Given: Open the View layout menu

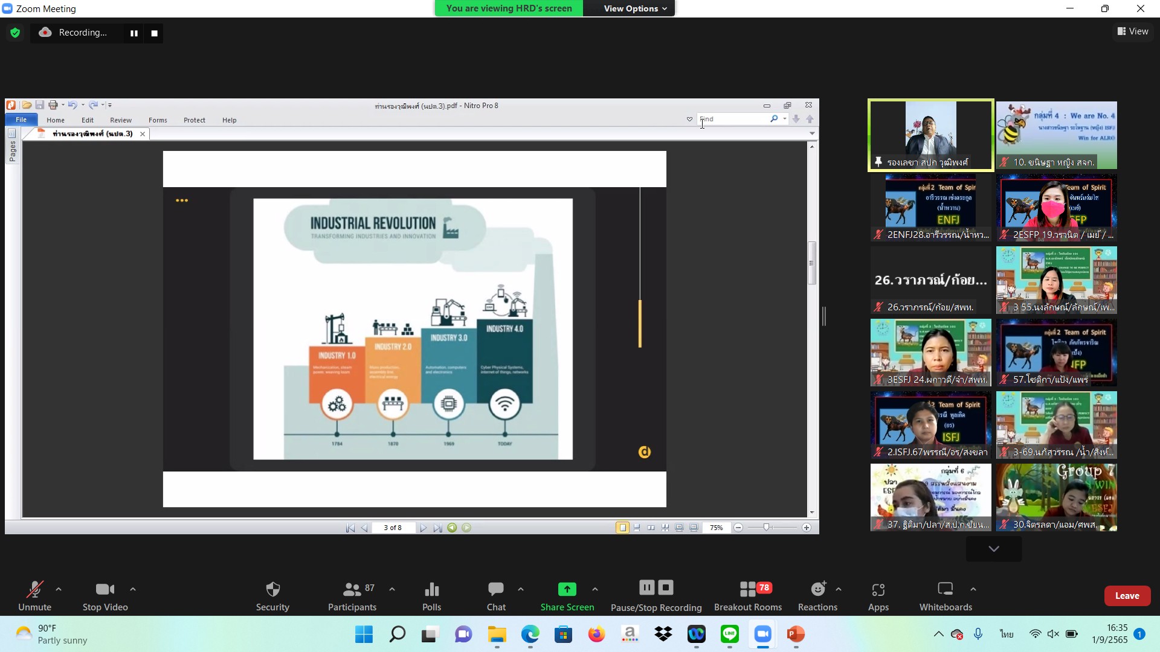Looking at the screenshot, I should tap(1133, 31).
